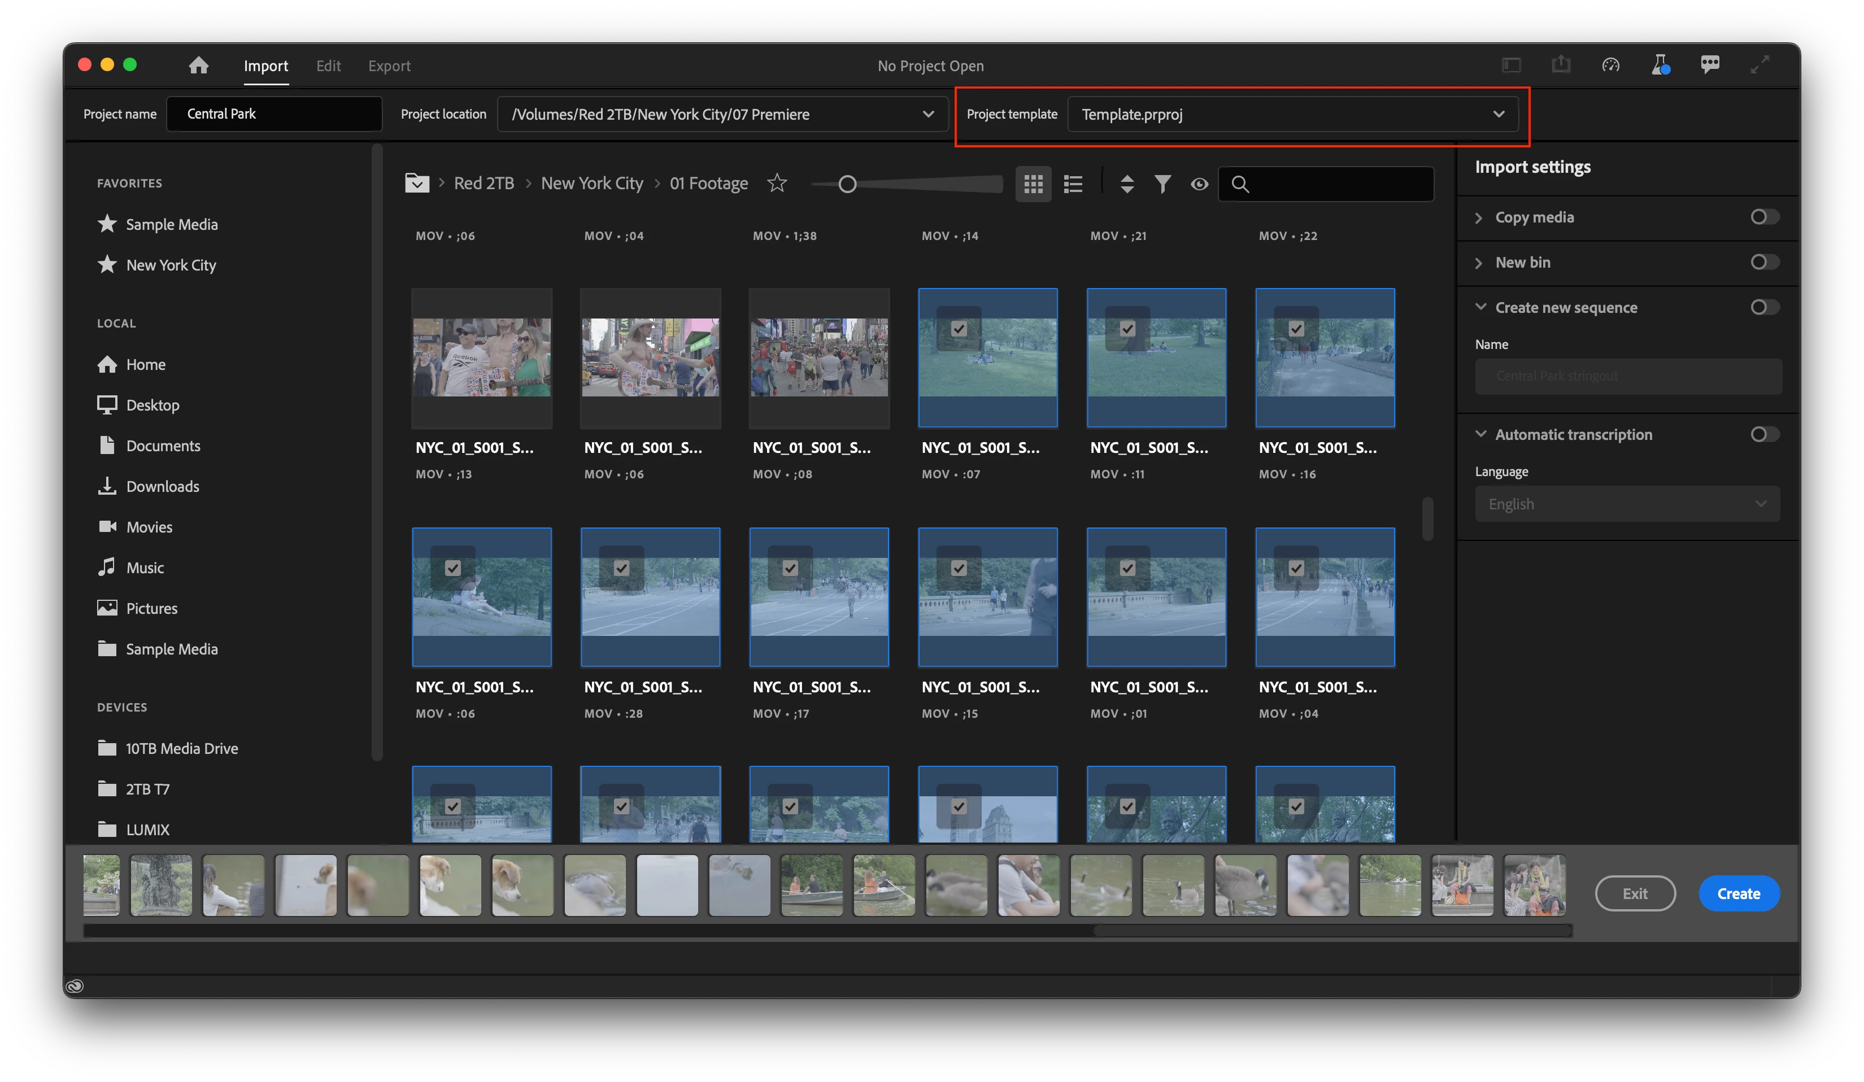Switch to grid view icon
The height and width of the screenshot is (1082, 1864).
tap(1033, 184)
